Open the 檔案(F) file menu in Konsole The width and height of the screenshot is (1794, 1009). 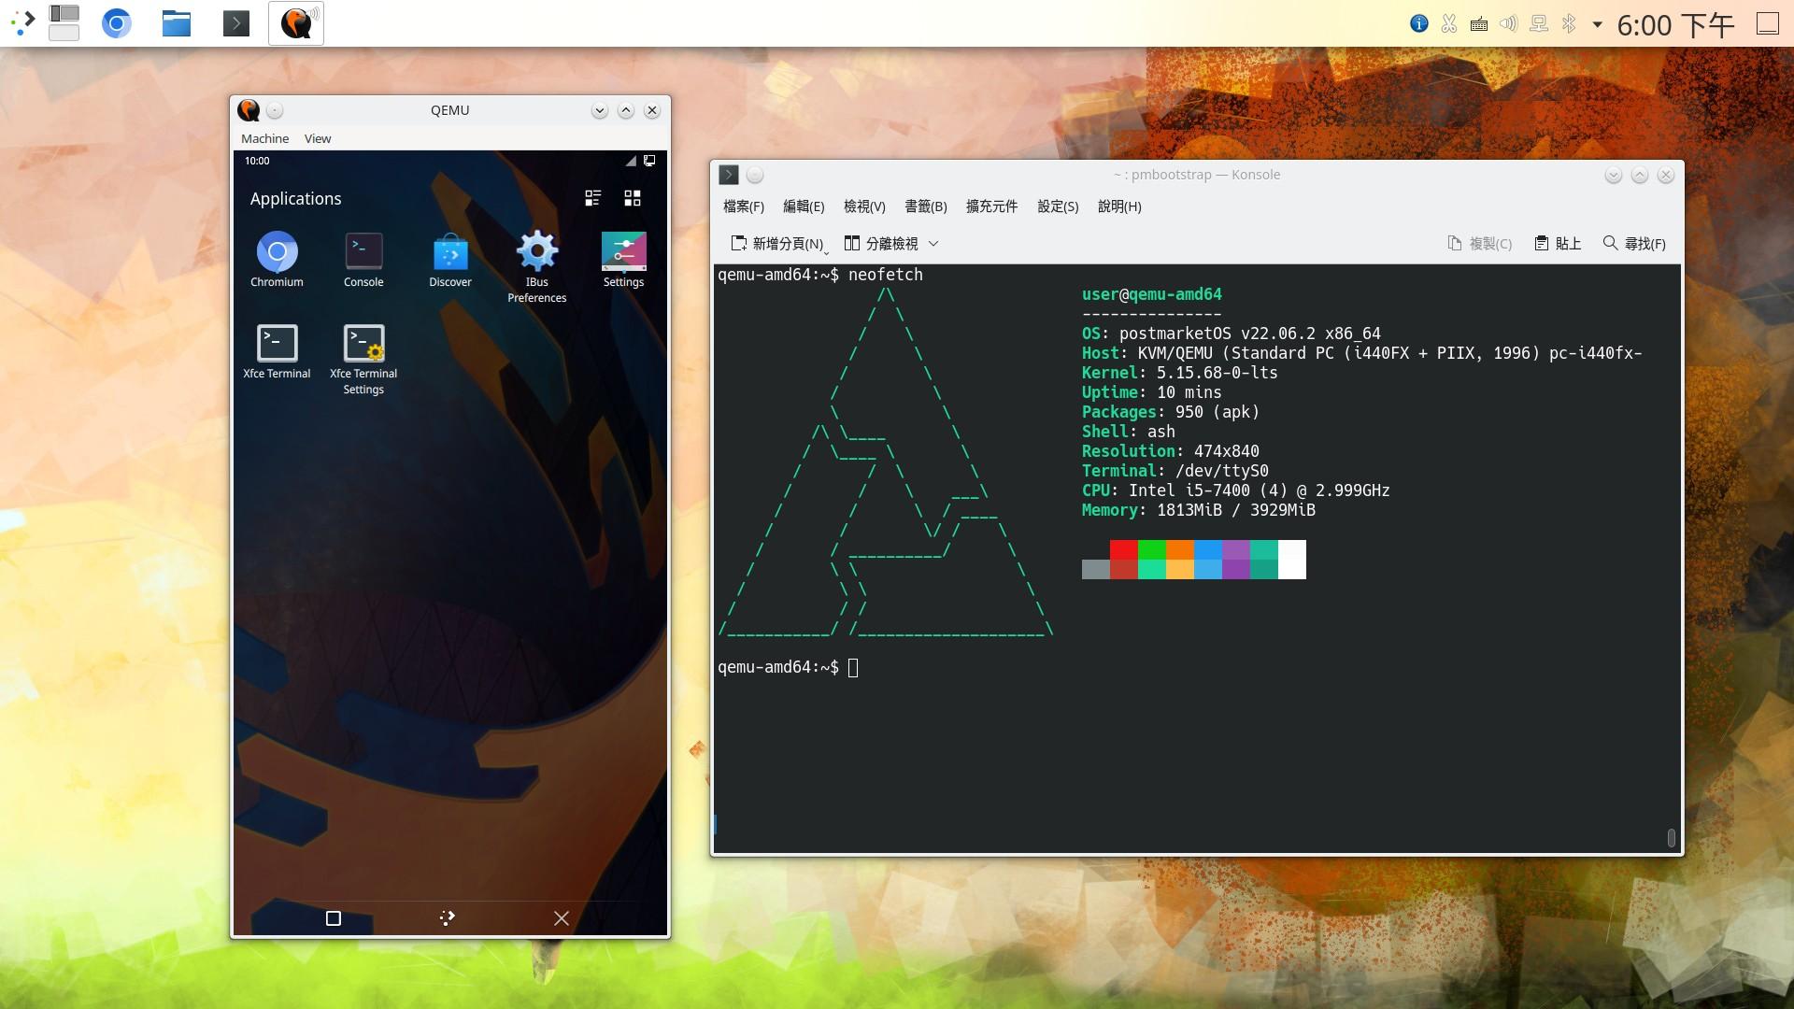[742, 207]
